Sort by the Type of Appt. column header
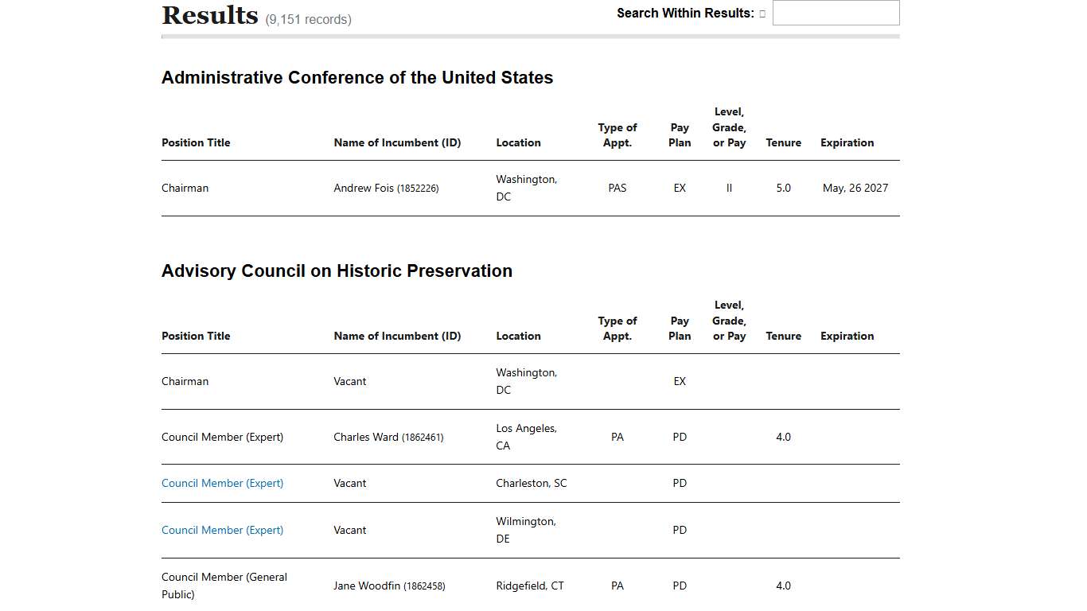 coord(618,135)
